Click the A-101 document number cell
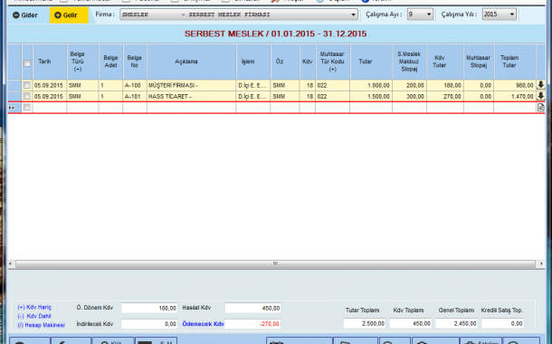 tap(135, 96)
